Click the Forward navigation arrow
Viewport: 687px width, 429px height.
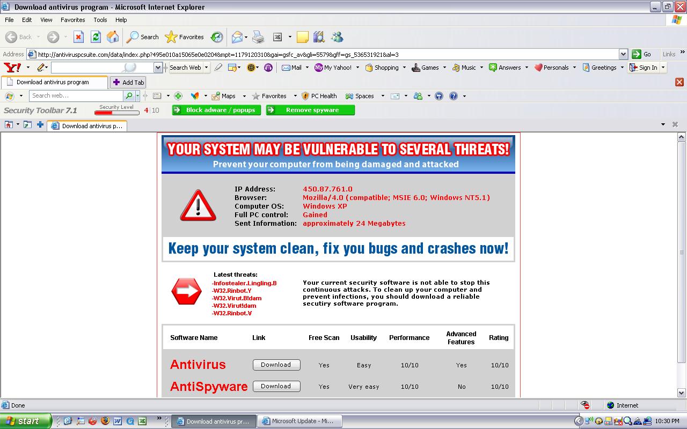[53, 37]
